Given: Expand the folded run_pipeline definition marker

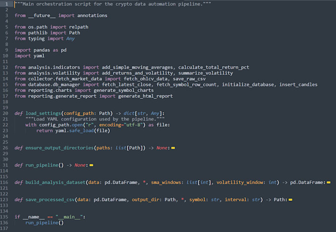Looking at the screenshot, I should tap(91, 165).
